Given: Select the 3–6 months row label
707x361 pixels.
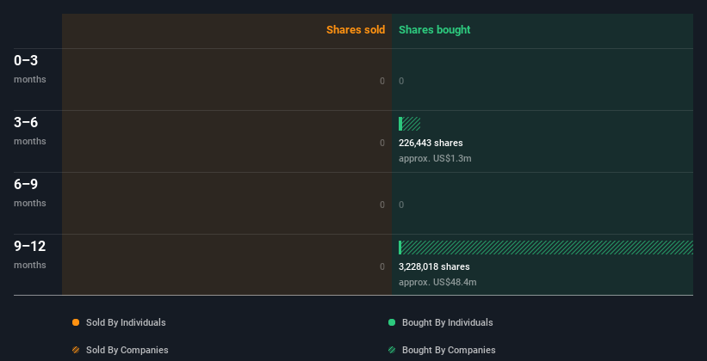Looking at the screenshot, I should click(x=26, y=123).
